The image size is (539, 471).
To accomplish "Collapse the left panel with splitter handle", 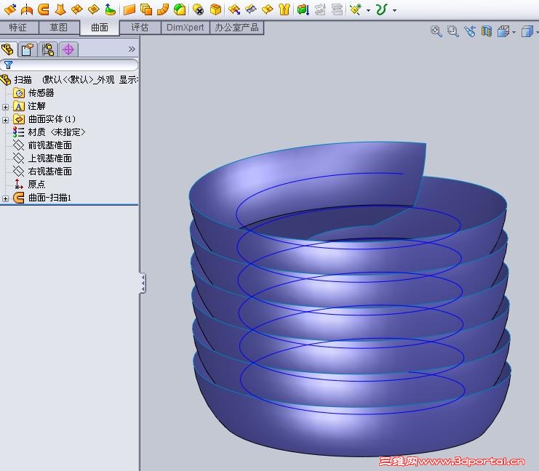I will pos(143,283).
